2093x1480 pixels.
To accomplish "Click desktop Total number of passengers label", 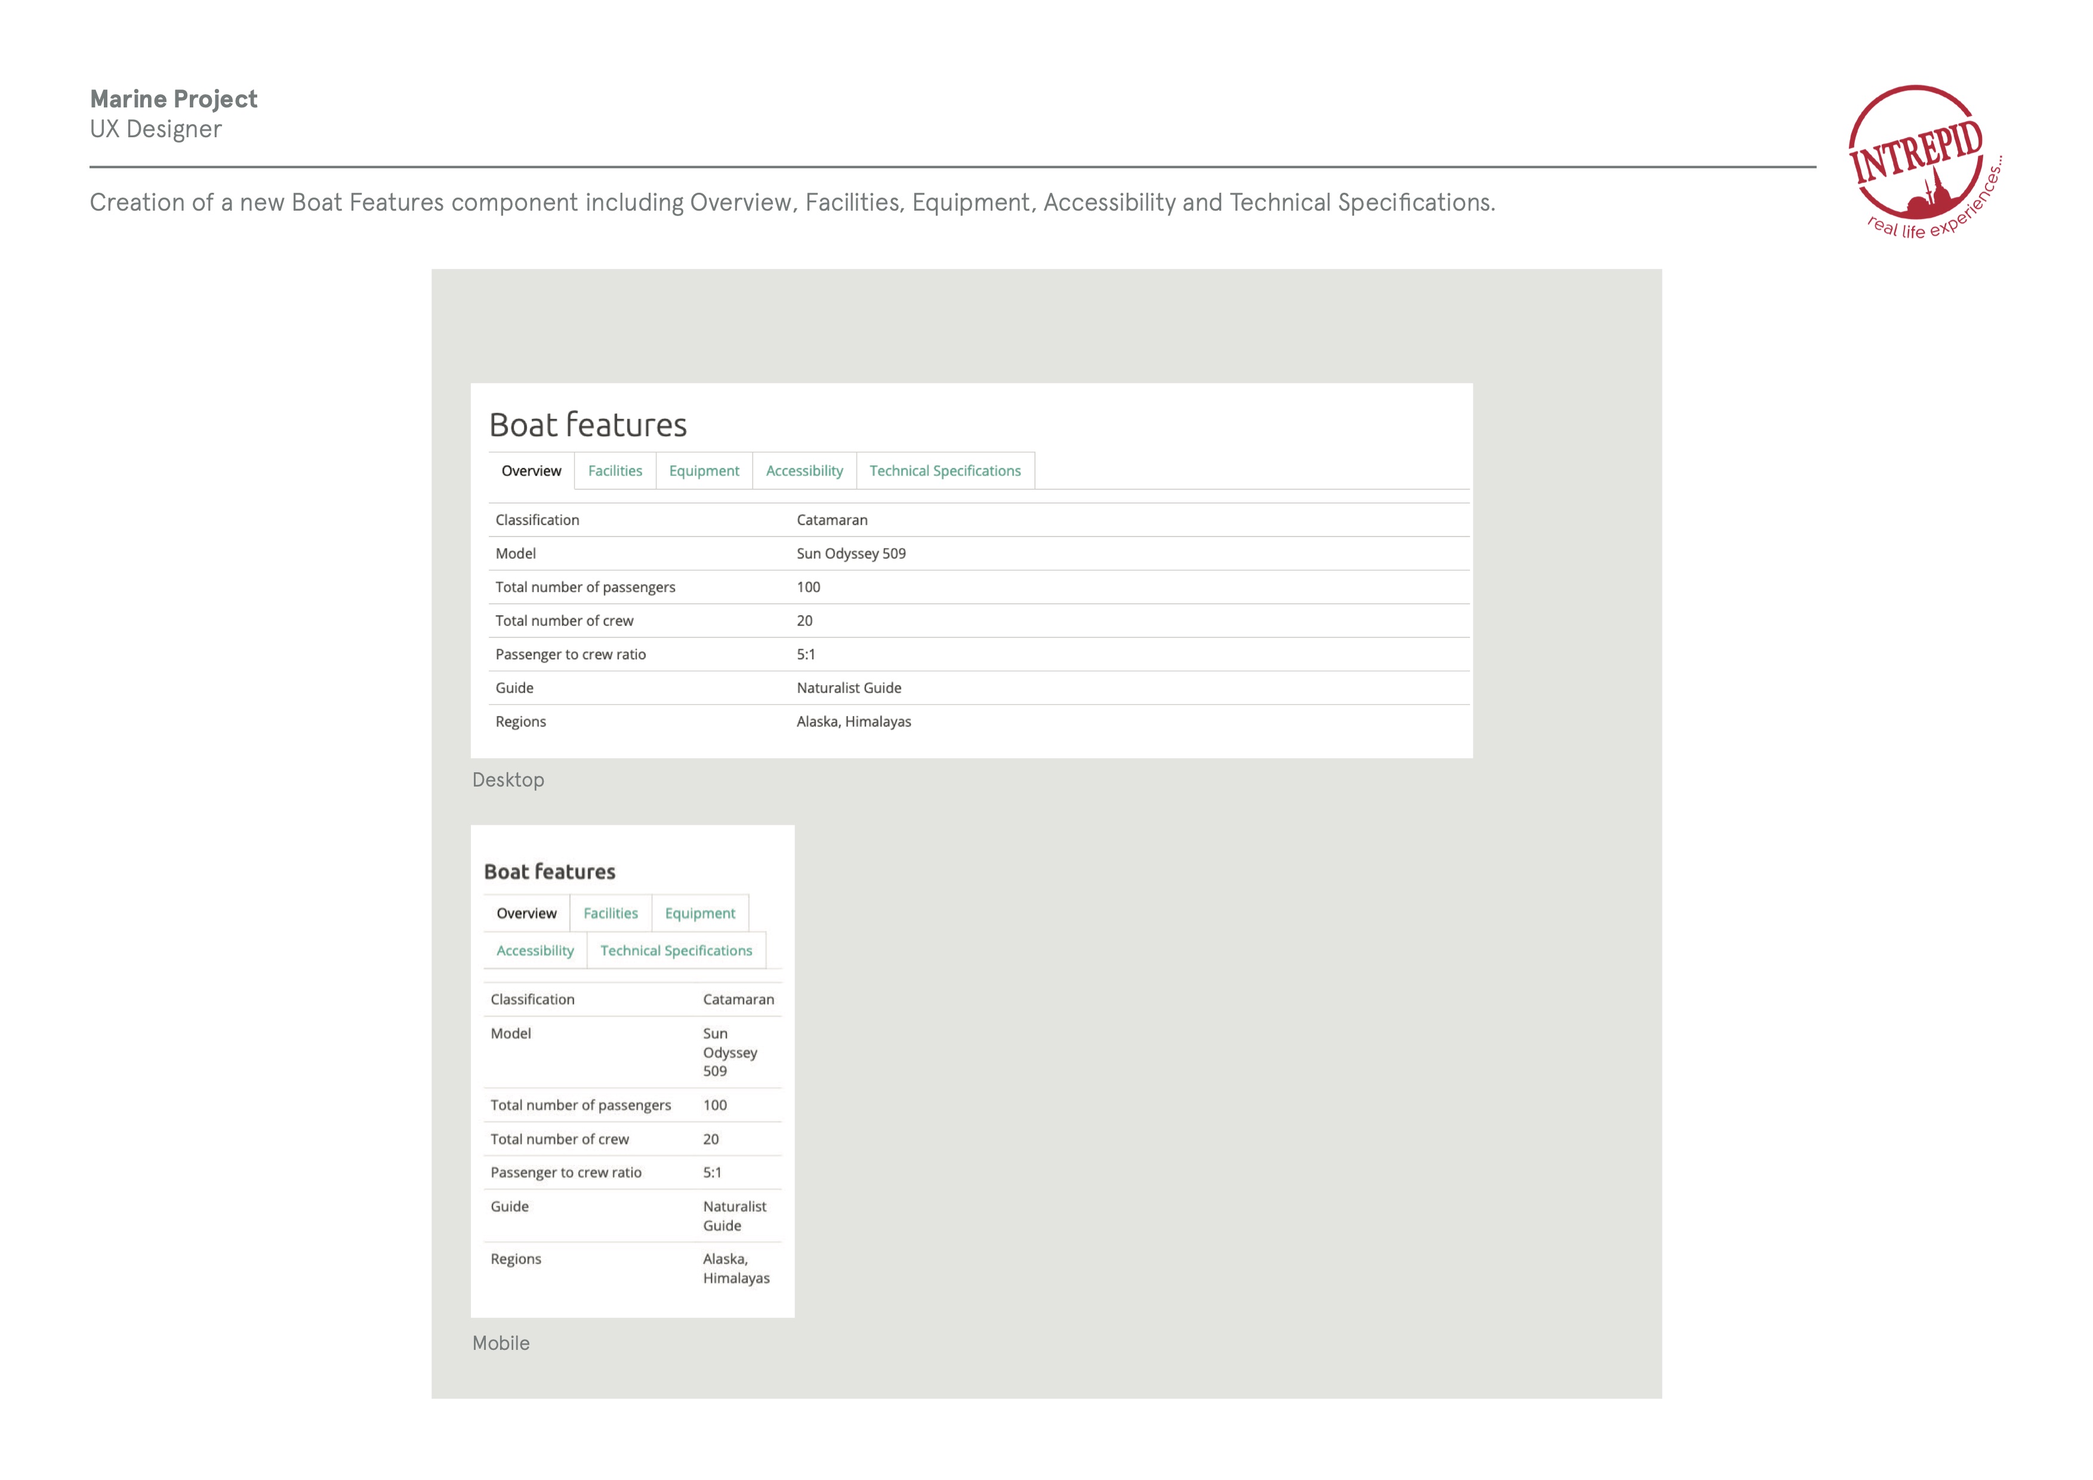I will [x=584, y=588].
